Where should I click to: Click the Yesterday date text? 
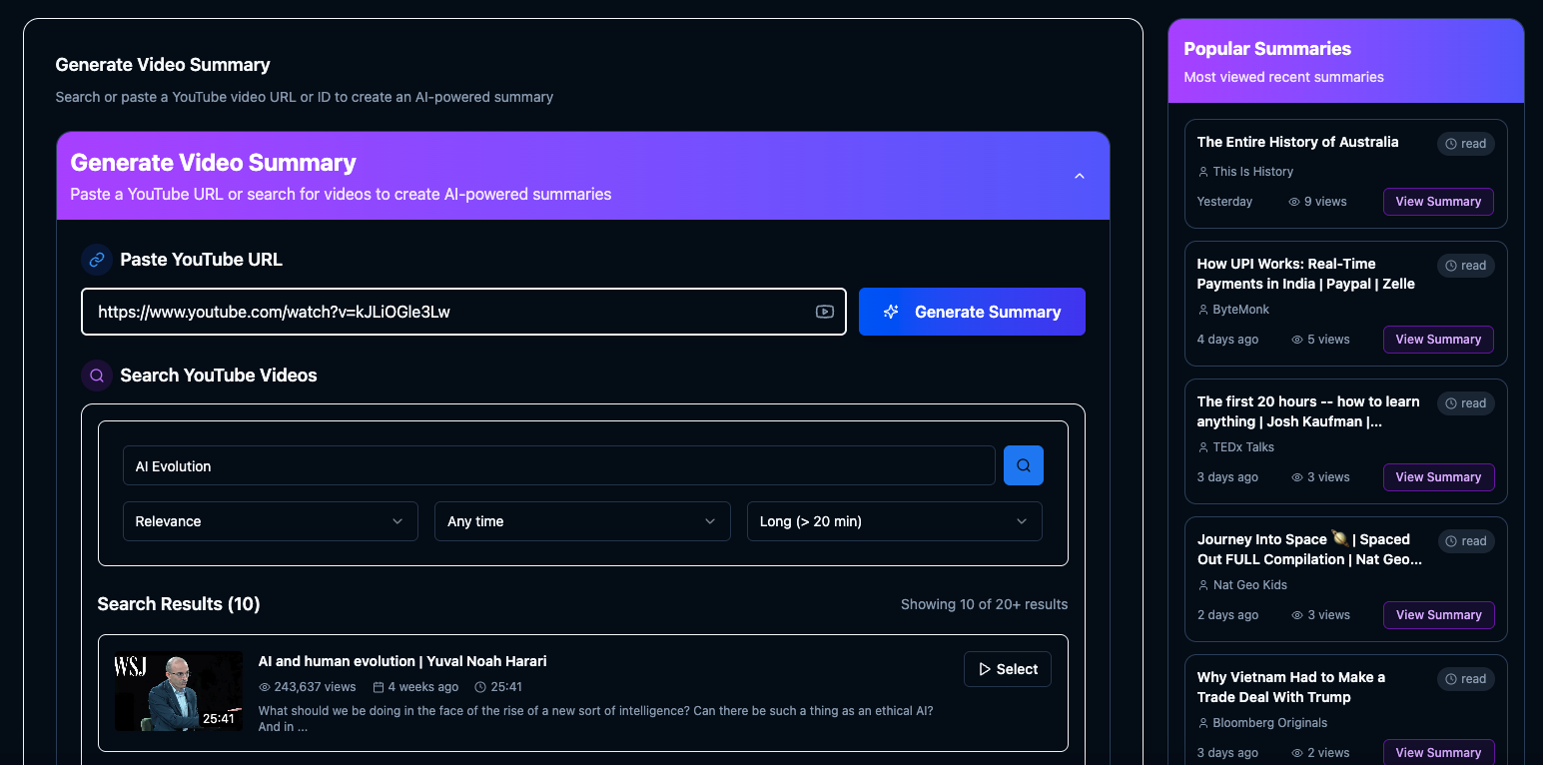[x=1224, y=202]
